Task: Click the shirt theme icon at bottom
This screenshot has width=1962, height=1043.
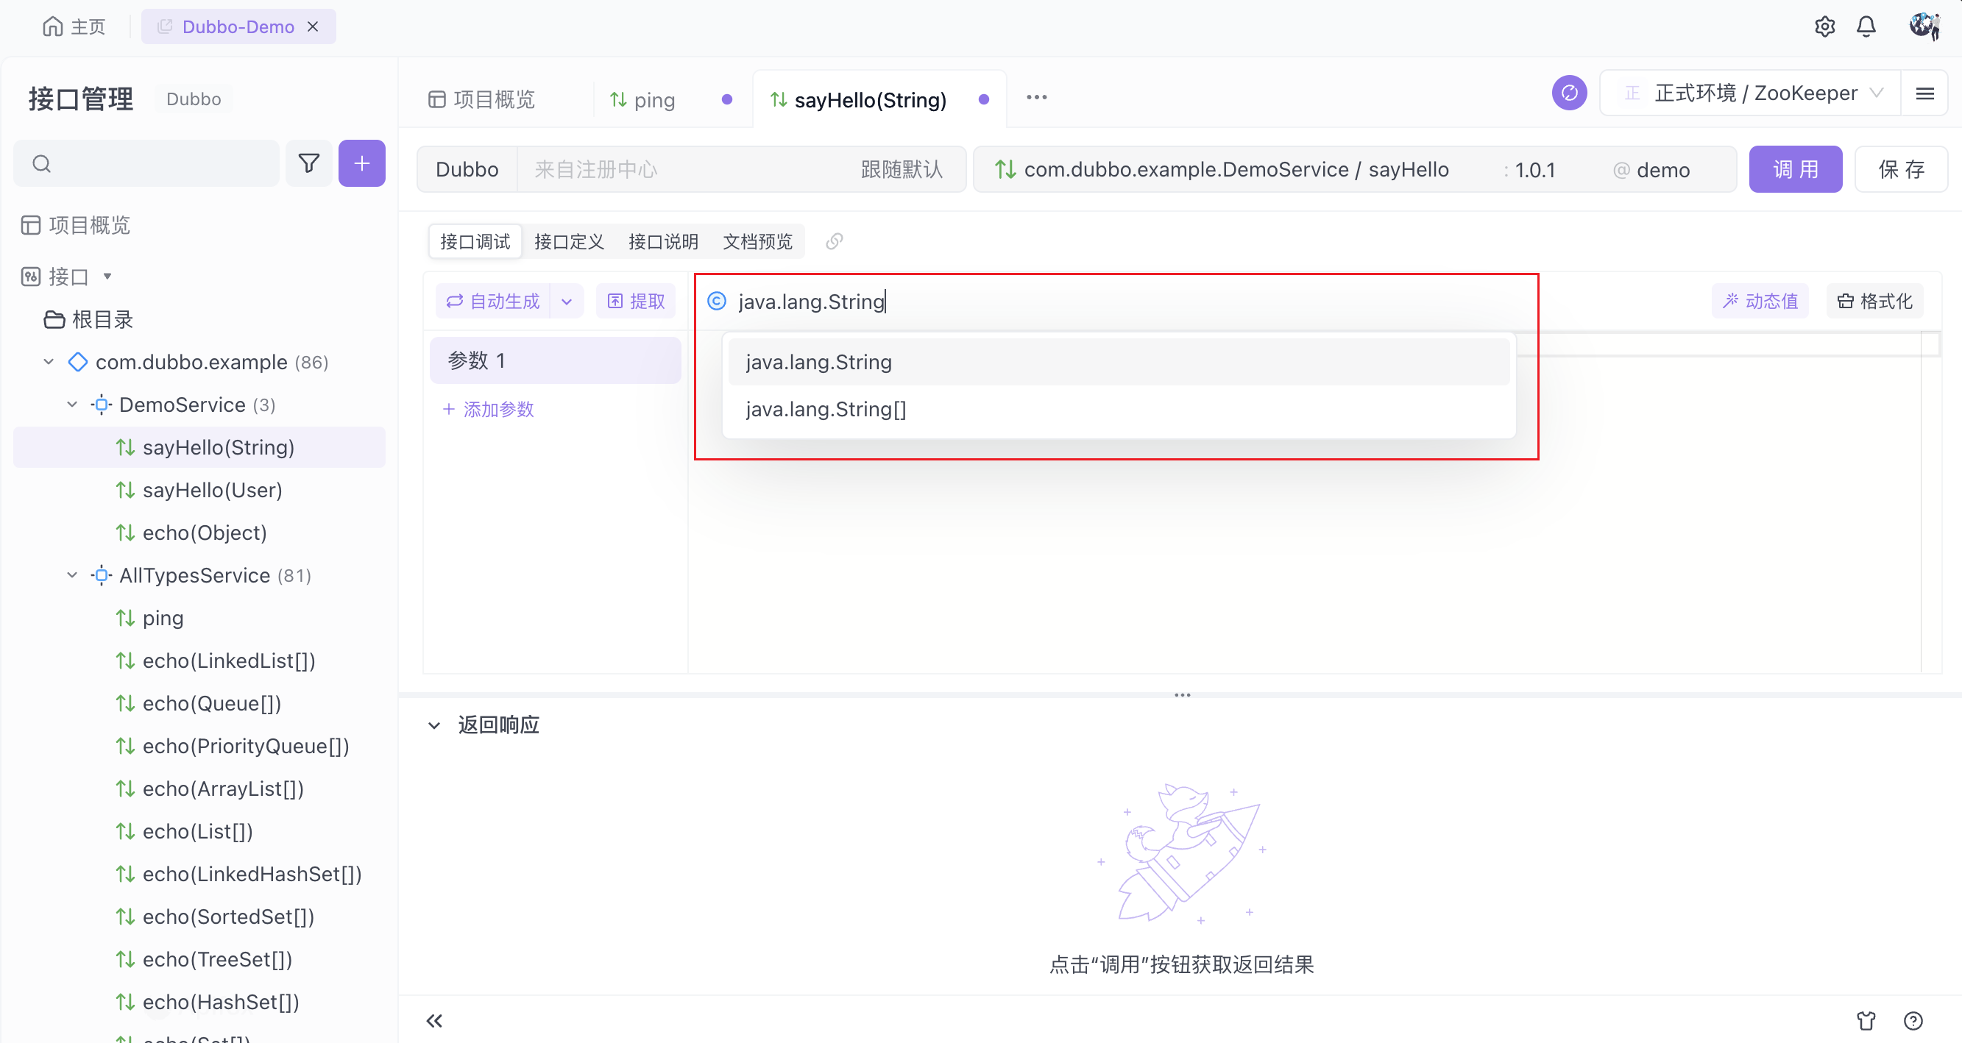Action: [x=1866, y=1020]
